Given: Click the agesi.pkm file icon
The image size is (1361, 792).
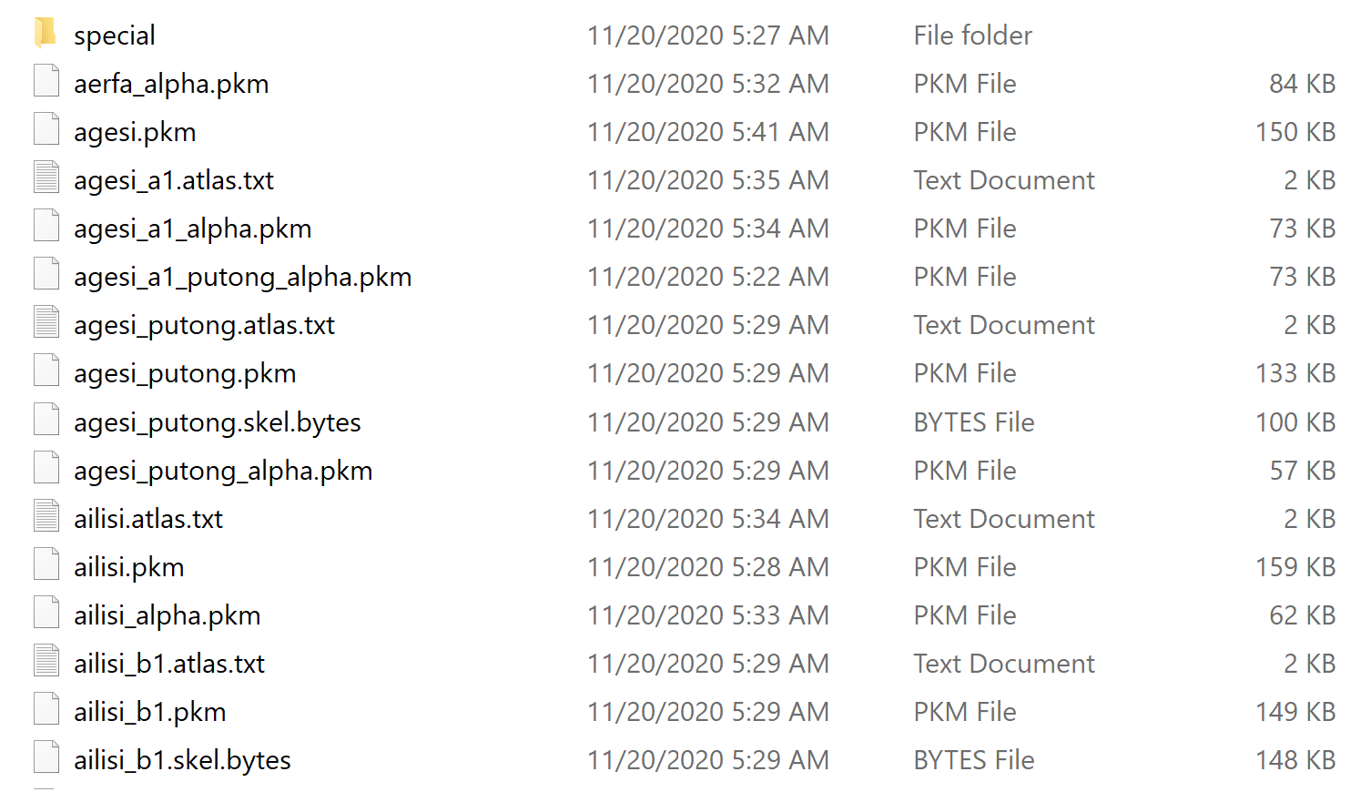Looking at the screenshot, I should pos(46,129).
